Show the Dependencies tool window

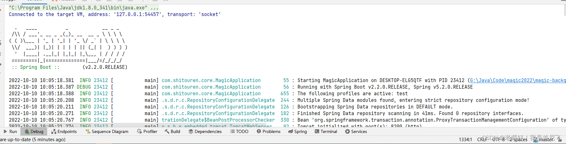(x=205, y=131)
